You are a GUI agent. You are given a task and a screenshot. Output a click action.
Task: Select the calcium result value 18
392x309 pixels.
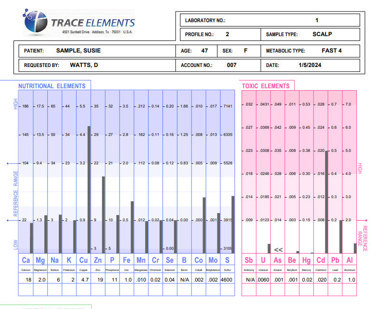(28, 280)
